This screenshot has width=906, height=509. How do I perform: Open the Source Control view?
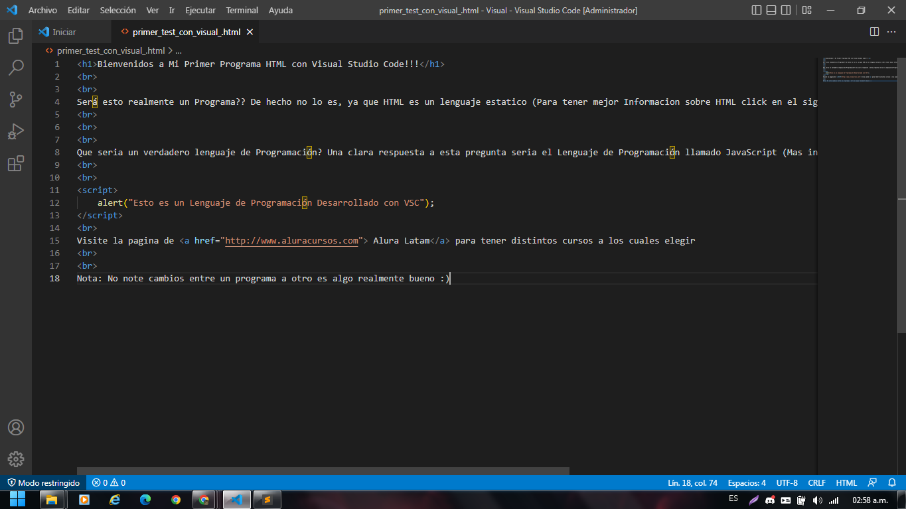point(16,100)
